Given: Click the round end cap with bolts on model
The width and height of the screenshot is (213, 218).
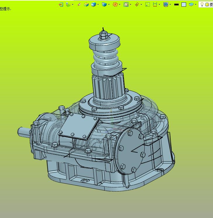Looking at the screenshot, I should point(130,151).
